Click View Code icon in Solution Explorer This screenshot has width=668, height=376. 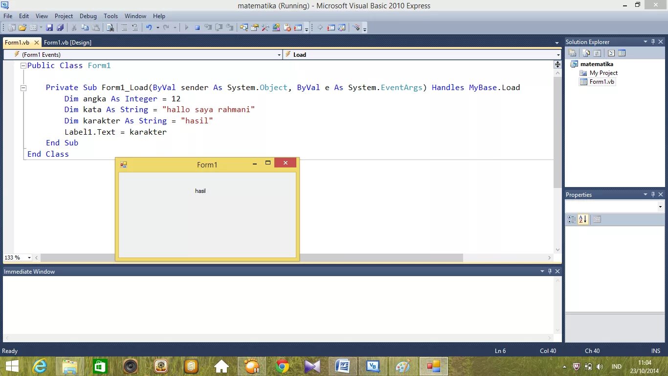coord(611,53)
